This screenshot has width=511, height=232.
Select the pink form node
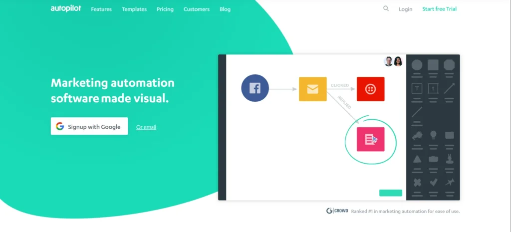point(371,139)
